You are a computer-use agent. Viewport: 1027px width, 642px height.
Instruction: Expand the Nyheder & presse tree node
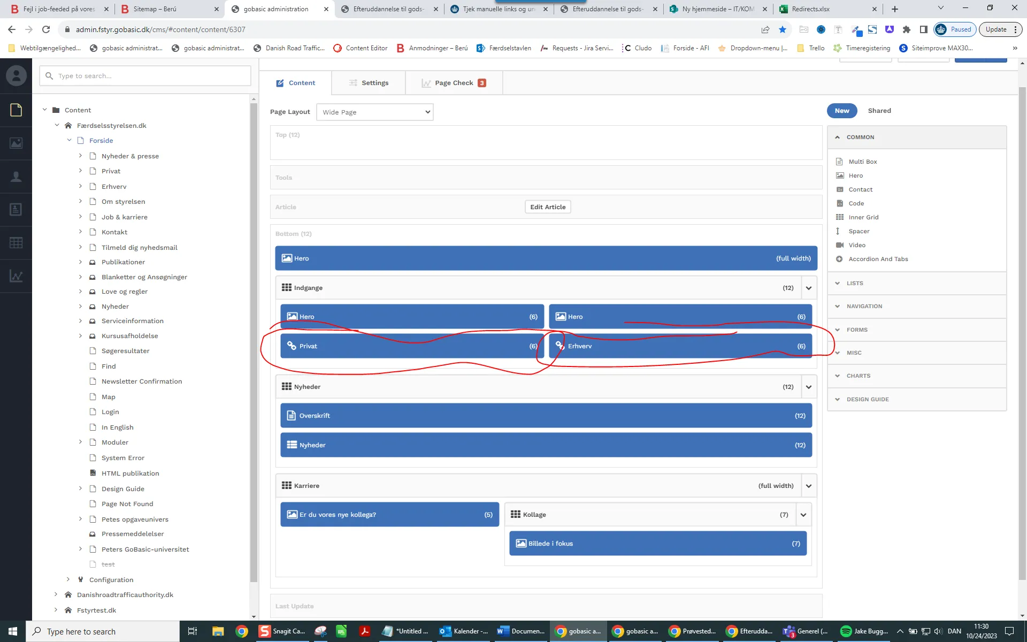coord(80,156)
